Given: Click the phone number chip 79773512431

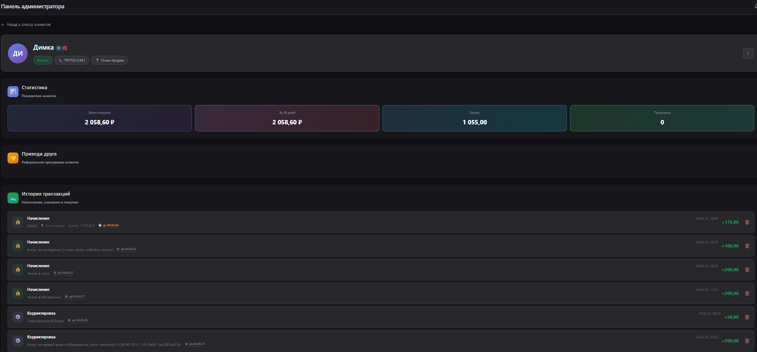Looking at the screenshot, I should click(72, 60).
